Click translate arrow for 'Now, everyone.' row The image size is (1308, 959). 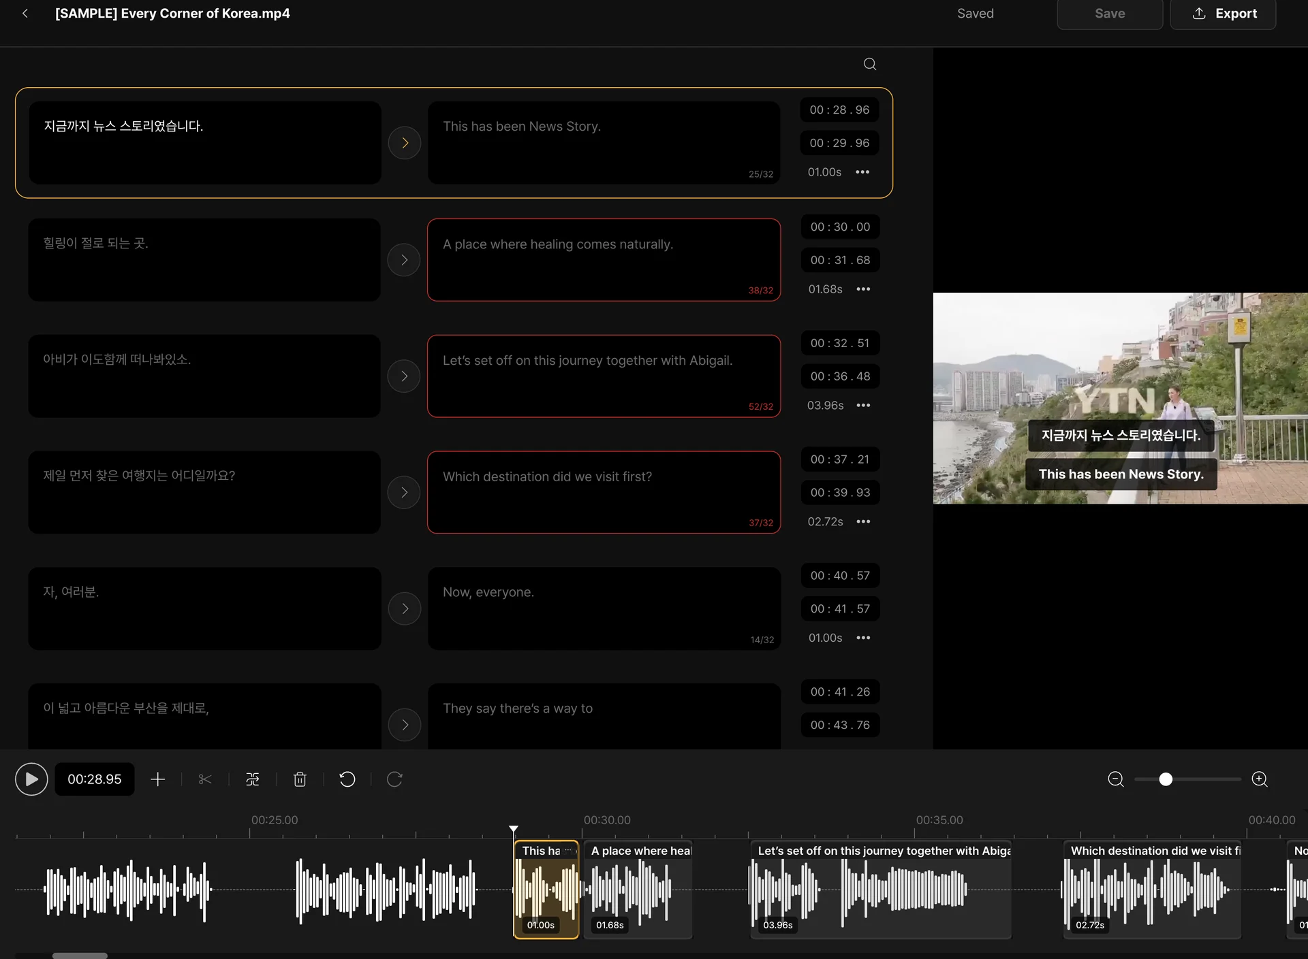coord(405,608)
